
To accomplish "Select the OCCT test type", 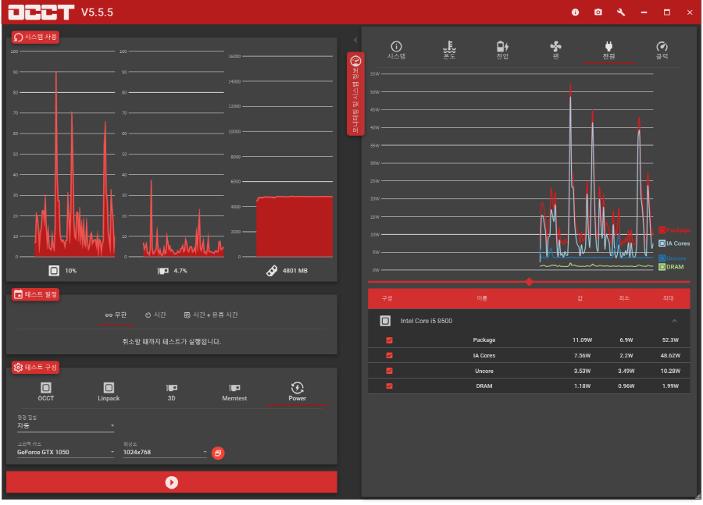I will point(46,392).
